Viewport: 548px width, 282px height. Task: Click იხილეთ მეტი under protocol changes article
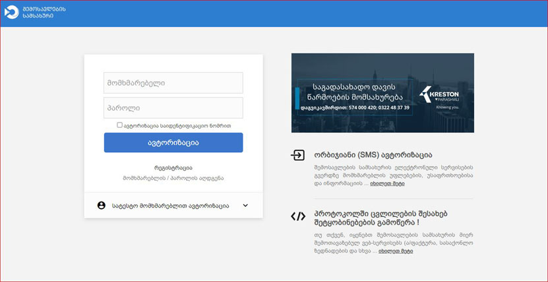click(387, 251)
